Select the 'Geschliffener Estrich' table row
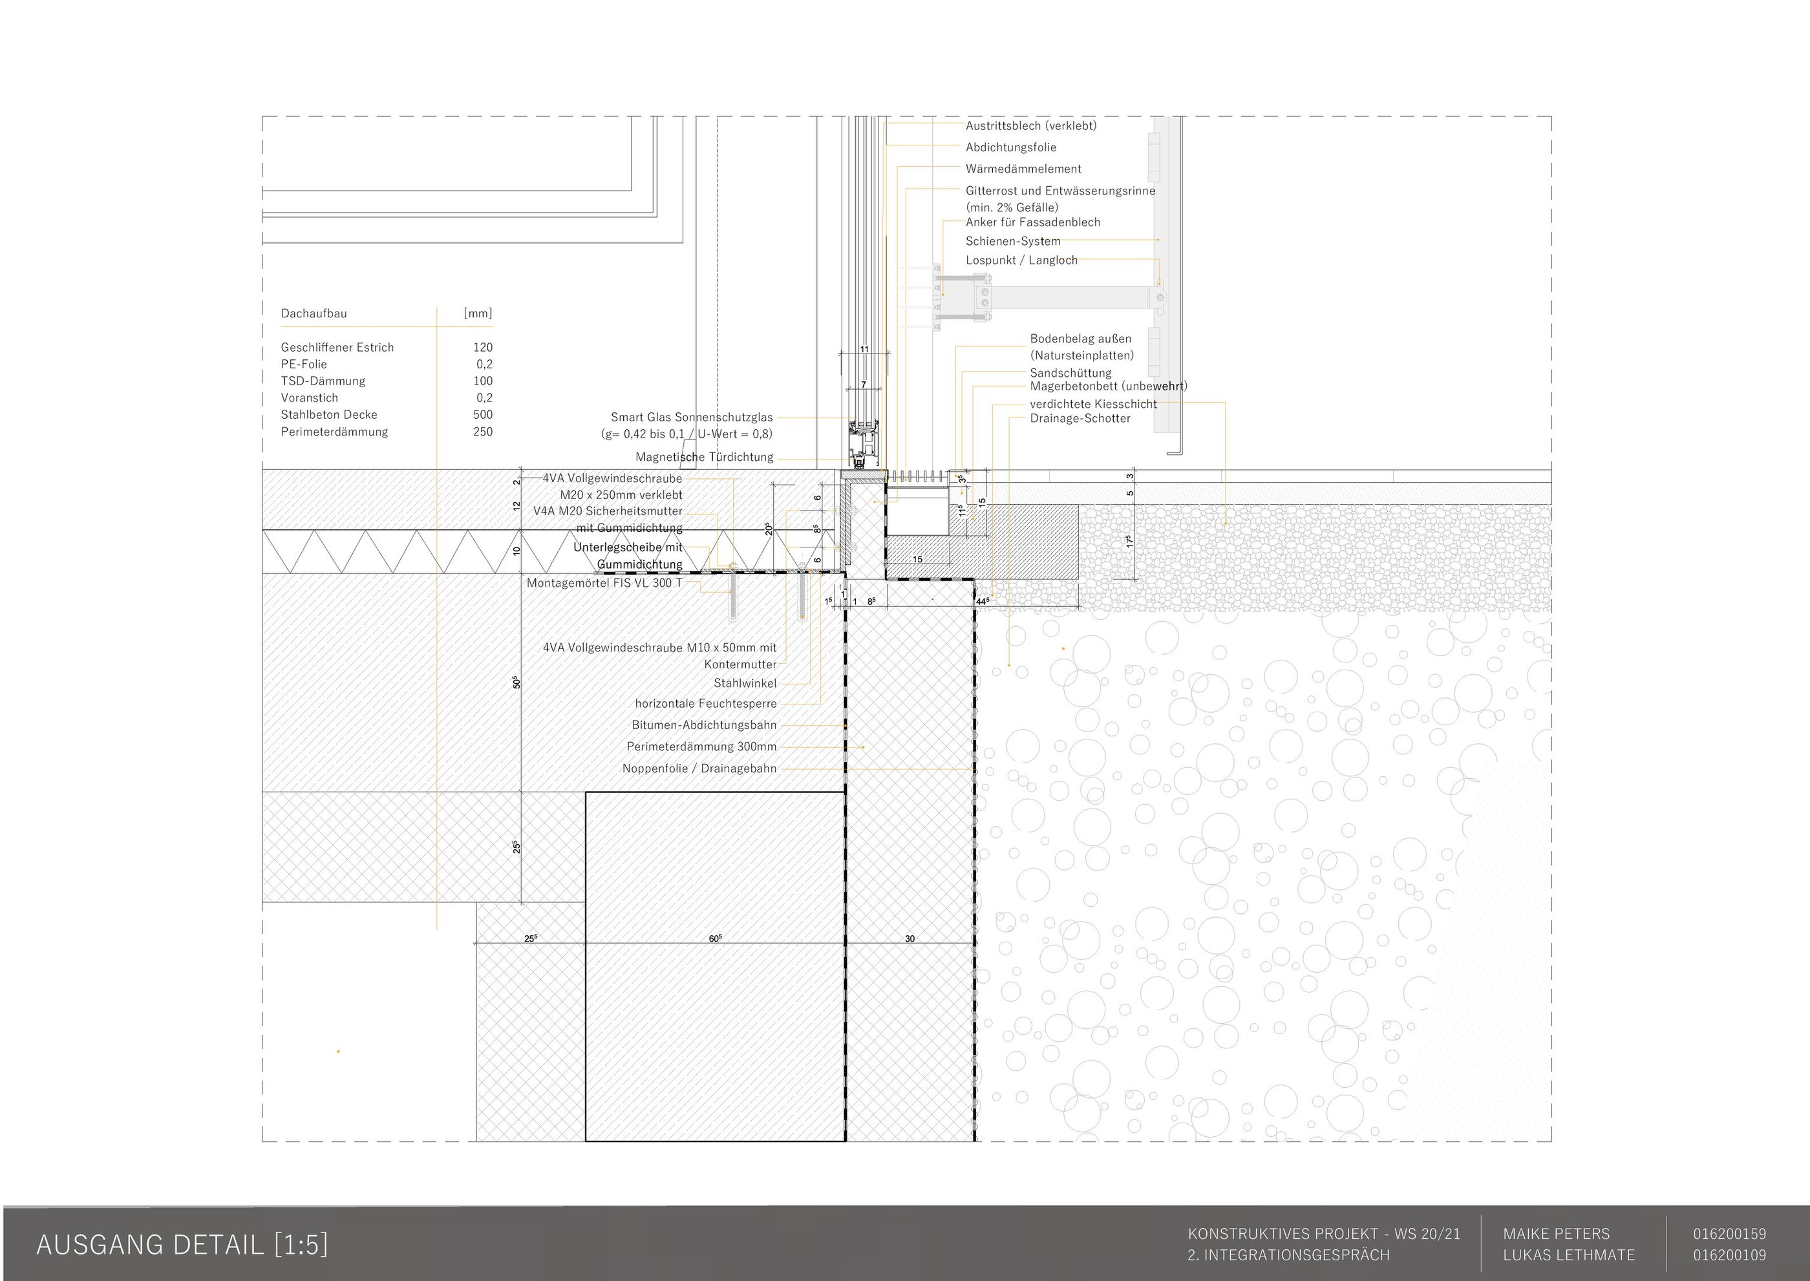1810x1281 pixels. (x=337, y=347)
